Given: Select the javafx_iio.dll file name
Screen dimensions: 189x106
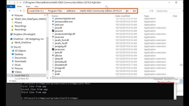Looking at the screenshot, I should coord(61,43).
